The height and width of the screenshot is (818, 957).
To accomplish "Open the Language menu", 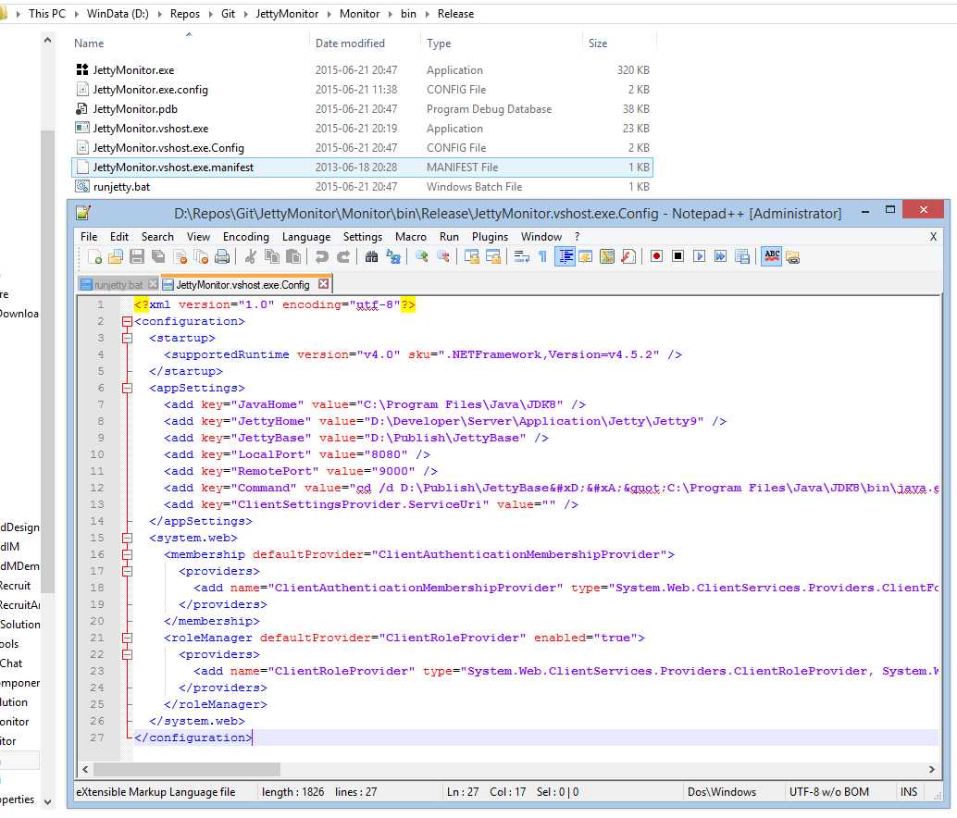I will (x=306, y=237).
